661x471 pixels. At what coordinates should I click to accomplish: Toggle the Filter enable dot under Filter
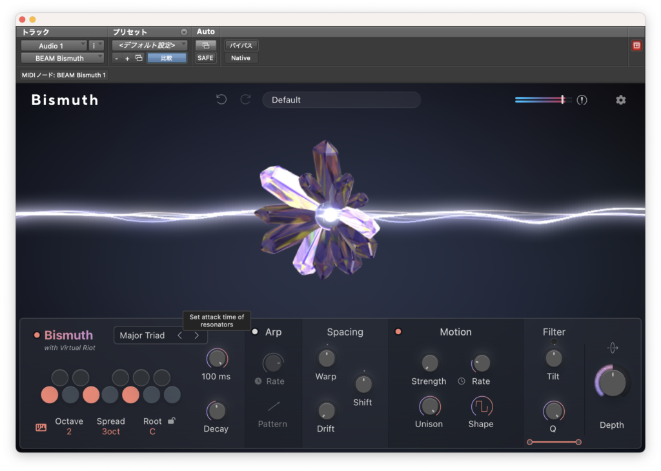[553, 342]
